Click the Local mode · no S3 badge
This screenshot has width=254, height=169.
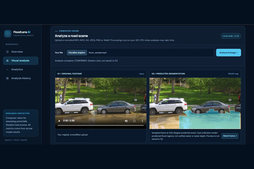click(231, 36)
